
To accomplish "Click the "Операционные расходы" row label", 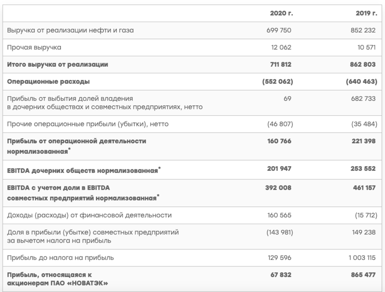I will (48, 82).
